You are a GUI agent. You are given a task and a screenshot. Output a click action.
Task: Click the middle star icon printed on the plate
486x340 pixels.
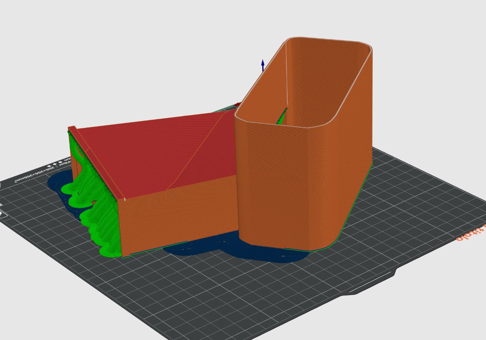click(54, 164)
